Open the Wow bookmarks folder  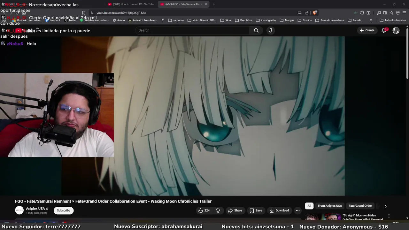click(x=226, y=20)
